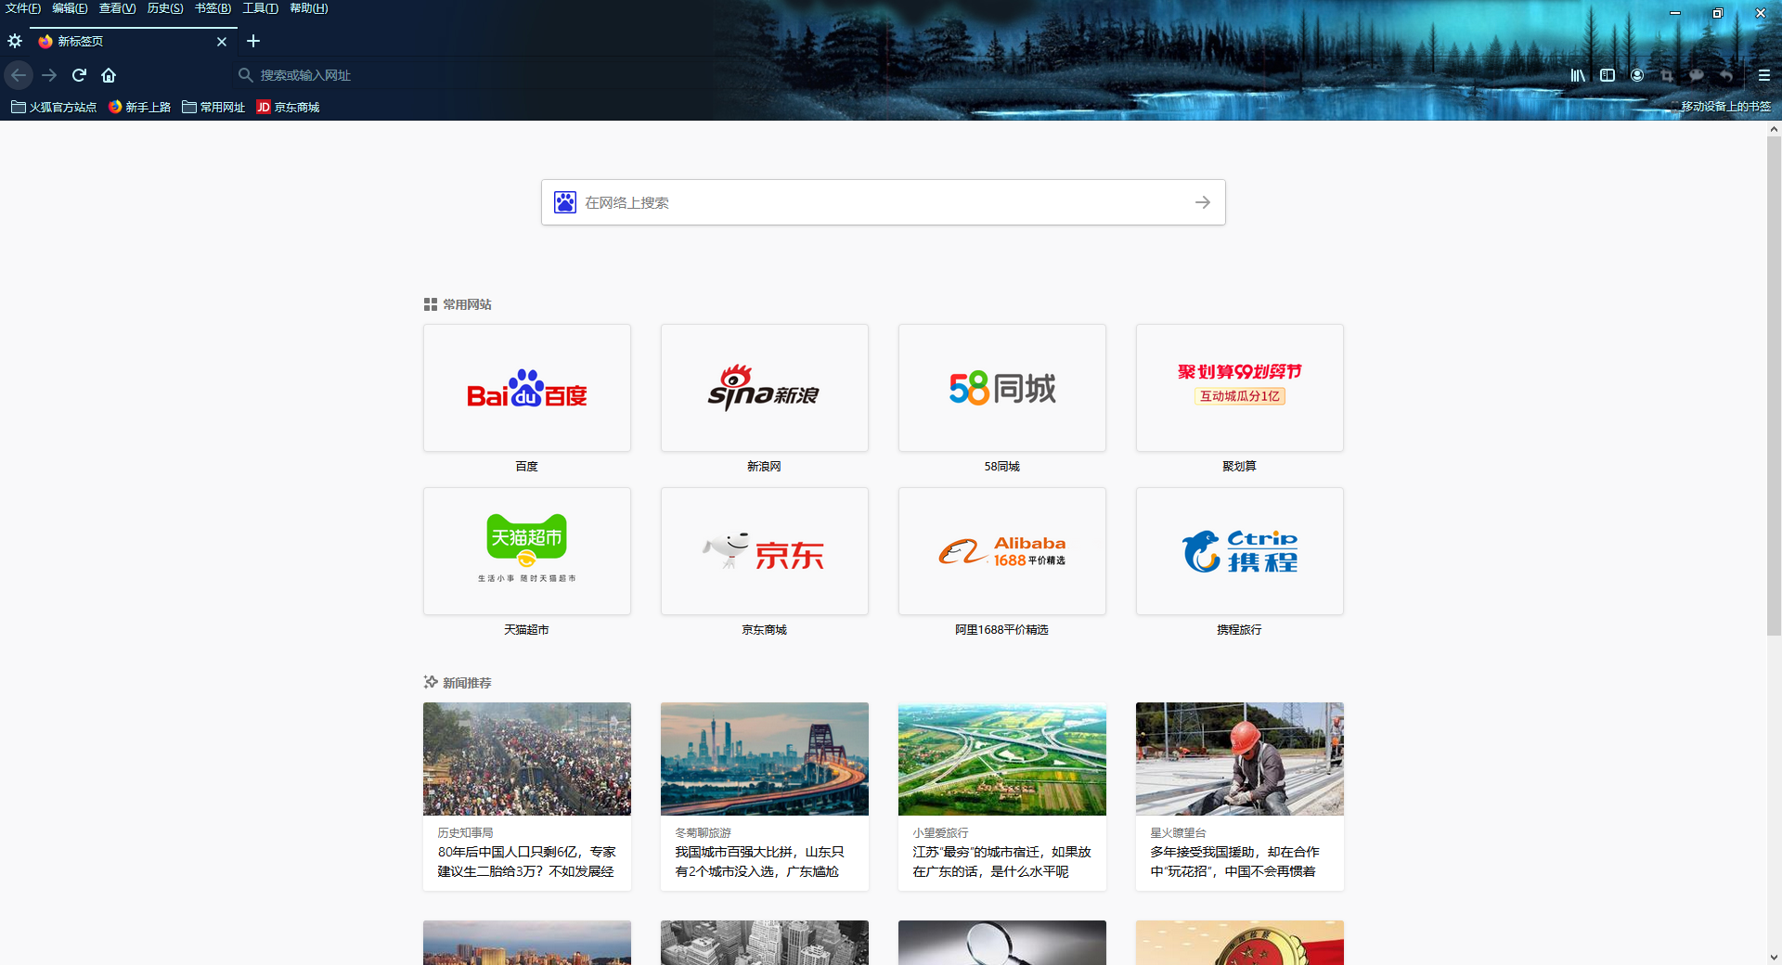The height and width of the screenshot is (965, 1782).
Task: Click the Firefox favicon on the 新标签页 tab
Action: click(x=45, y=41)
